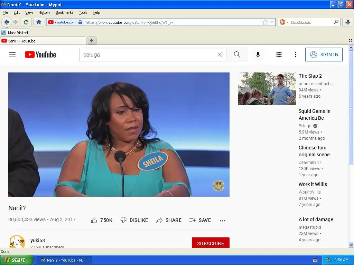Click the youtube.com site identity label

pos(65,22)
